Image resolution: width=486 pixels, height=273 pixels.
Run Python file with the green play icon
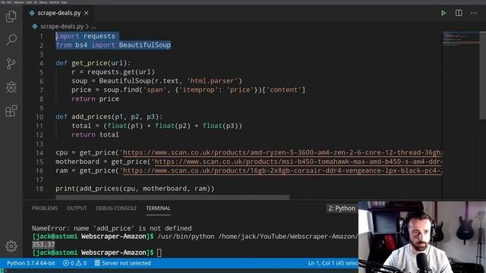click(443, 13)
